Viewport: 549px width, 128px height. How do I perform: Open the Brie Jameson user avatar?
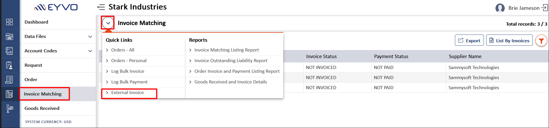pos(500,8)
